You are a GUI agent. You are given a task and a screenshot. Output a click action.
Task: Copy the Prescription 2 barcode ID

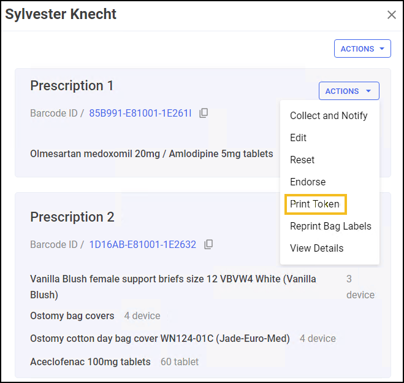pyautogui.click(x=208, y=244)
